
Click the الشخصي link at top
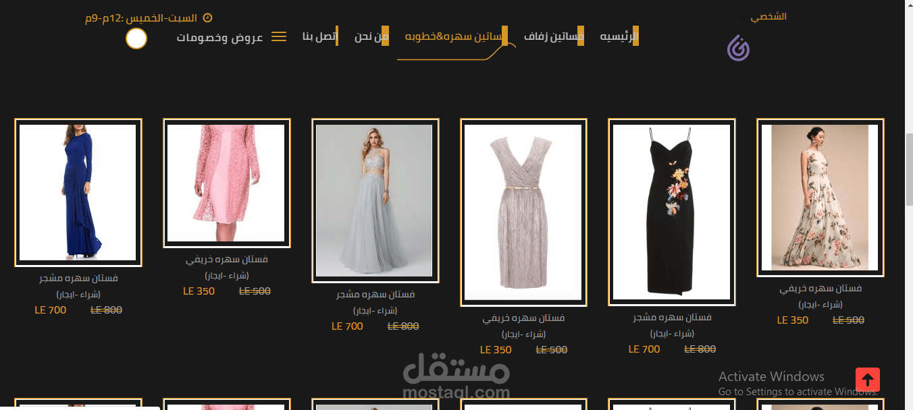(768, 16)
